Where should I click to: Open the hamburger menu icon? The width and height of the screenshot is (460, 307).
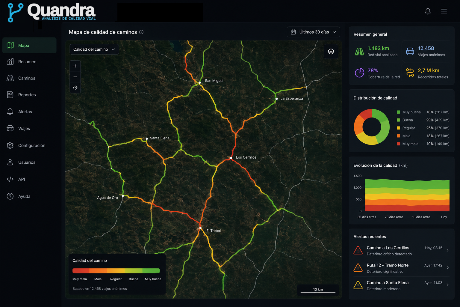coord(444,11)
